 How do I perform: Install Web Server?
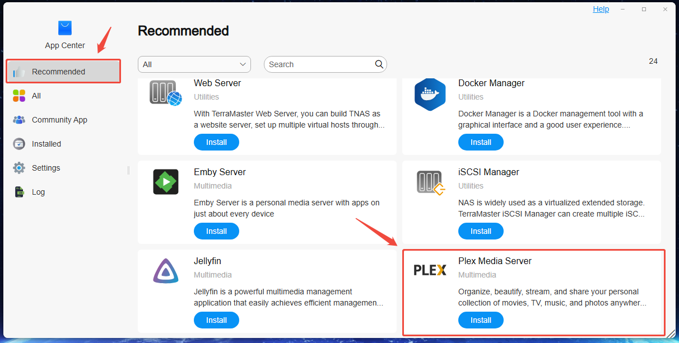[x=216, y=142]
